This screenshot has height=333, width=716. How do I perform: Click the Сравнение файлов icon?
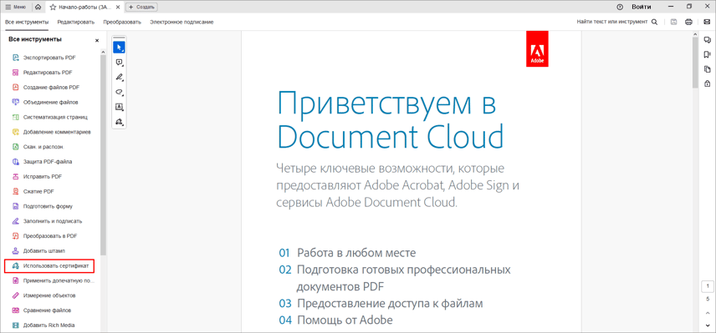[x=16, y=310]
